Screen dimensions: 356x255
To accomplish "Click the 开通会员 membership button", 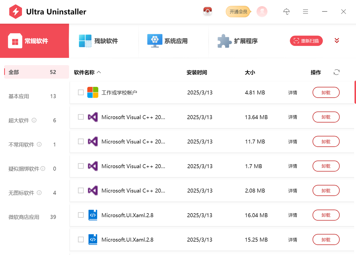I will click(x=238, y=11).
